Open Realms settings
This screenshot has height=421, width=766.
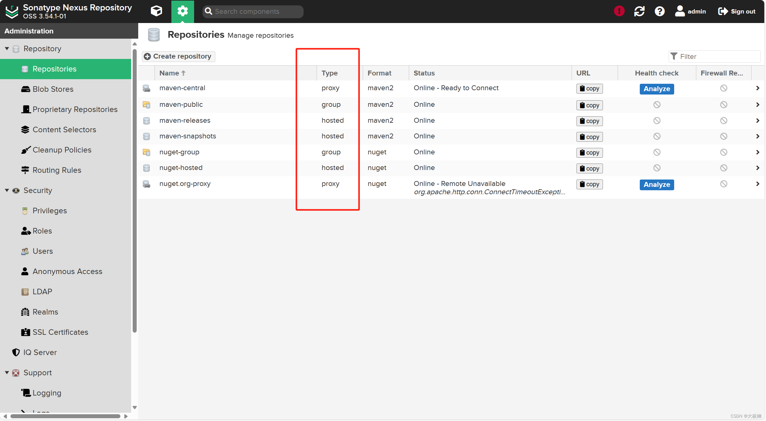tap(65, 312)
